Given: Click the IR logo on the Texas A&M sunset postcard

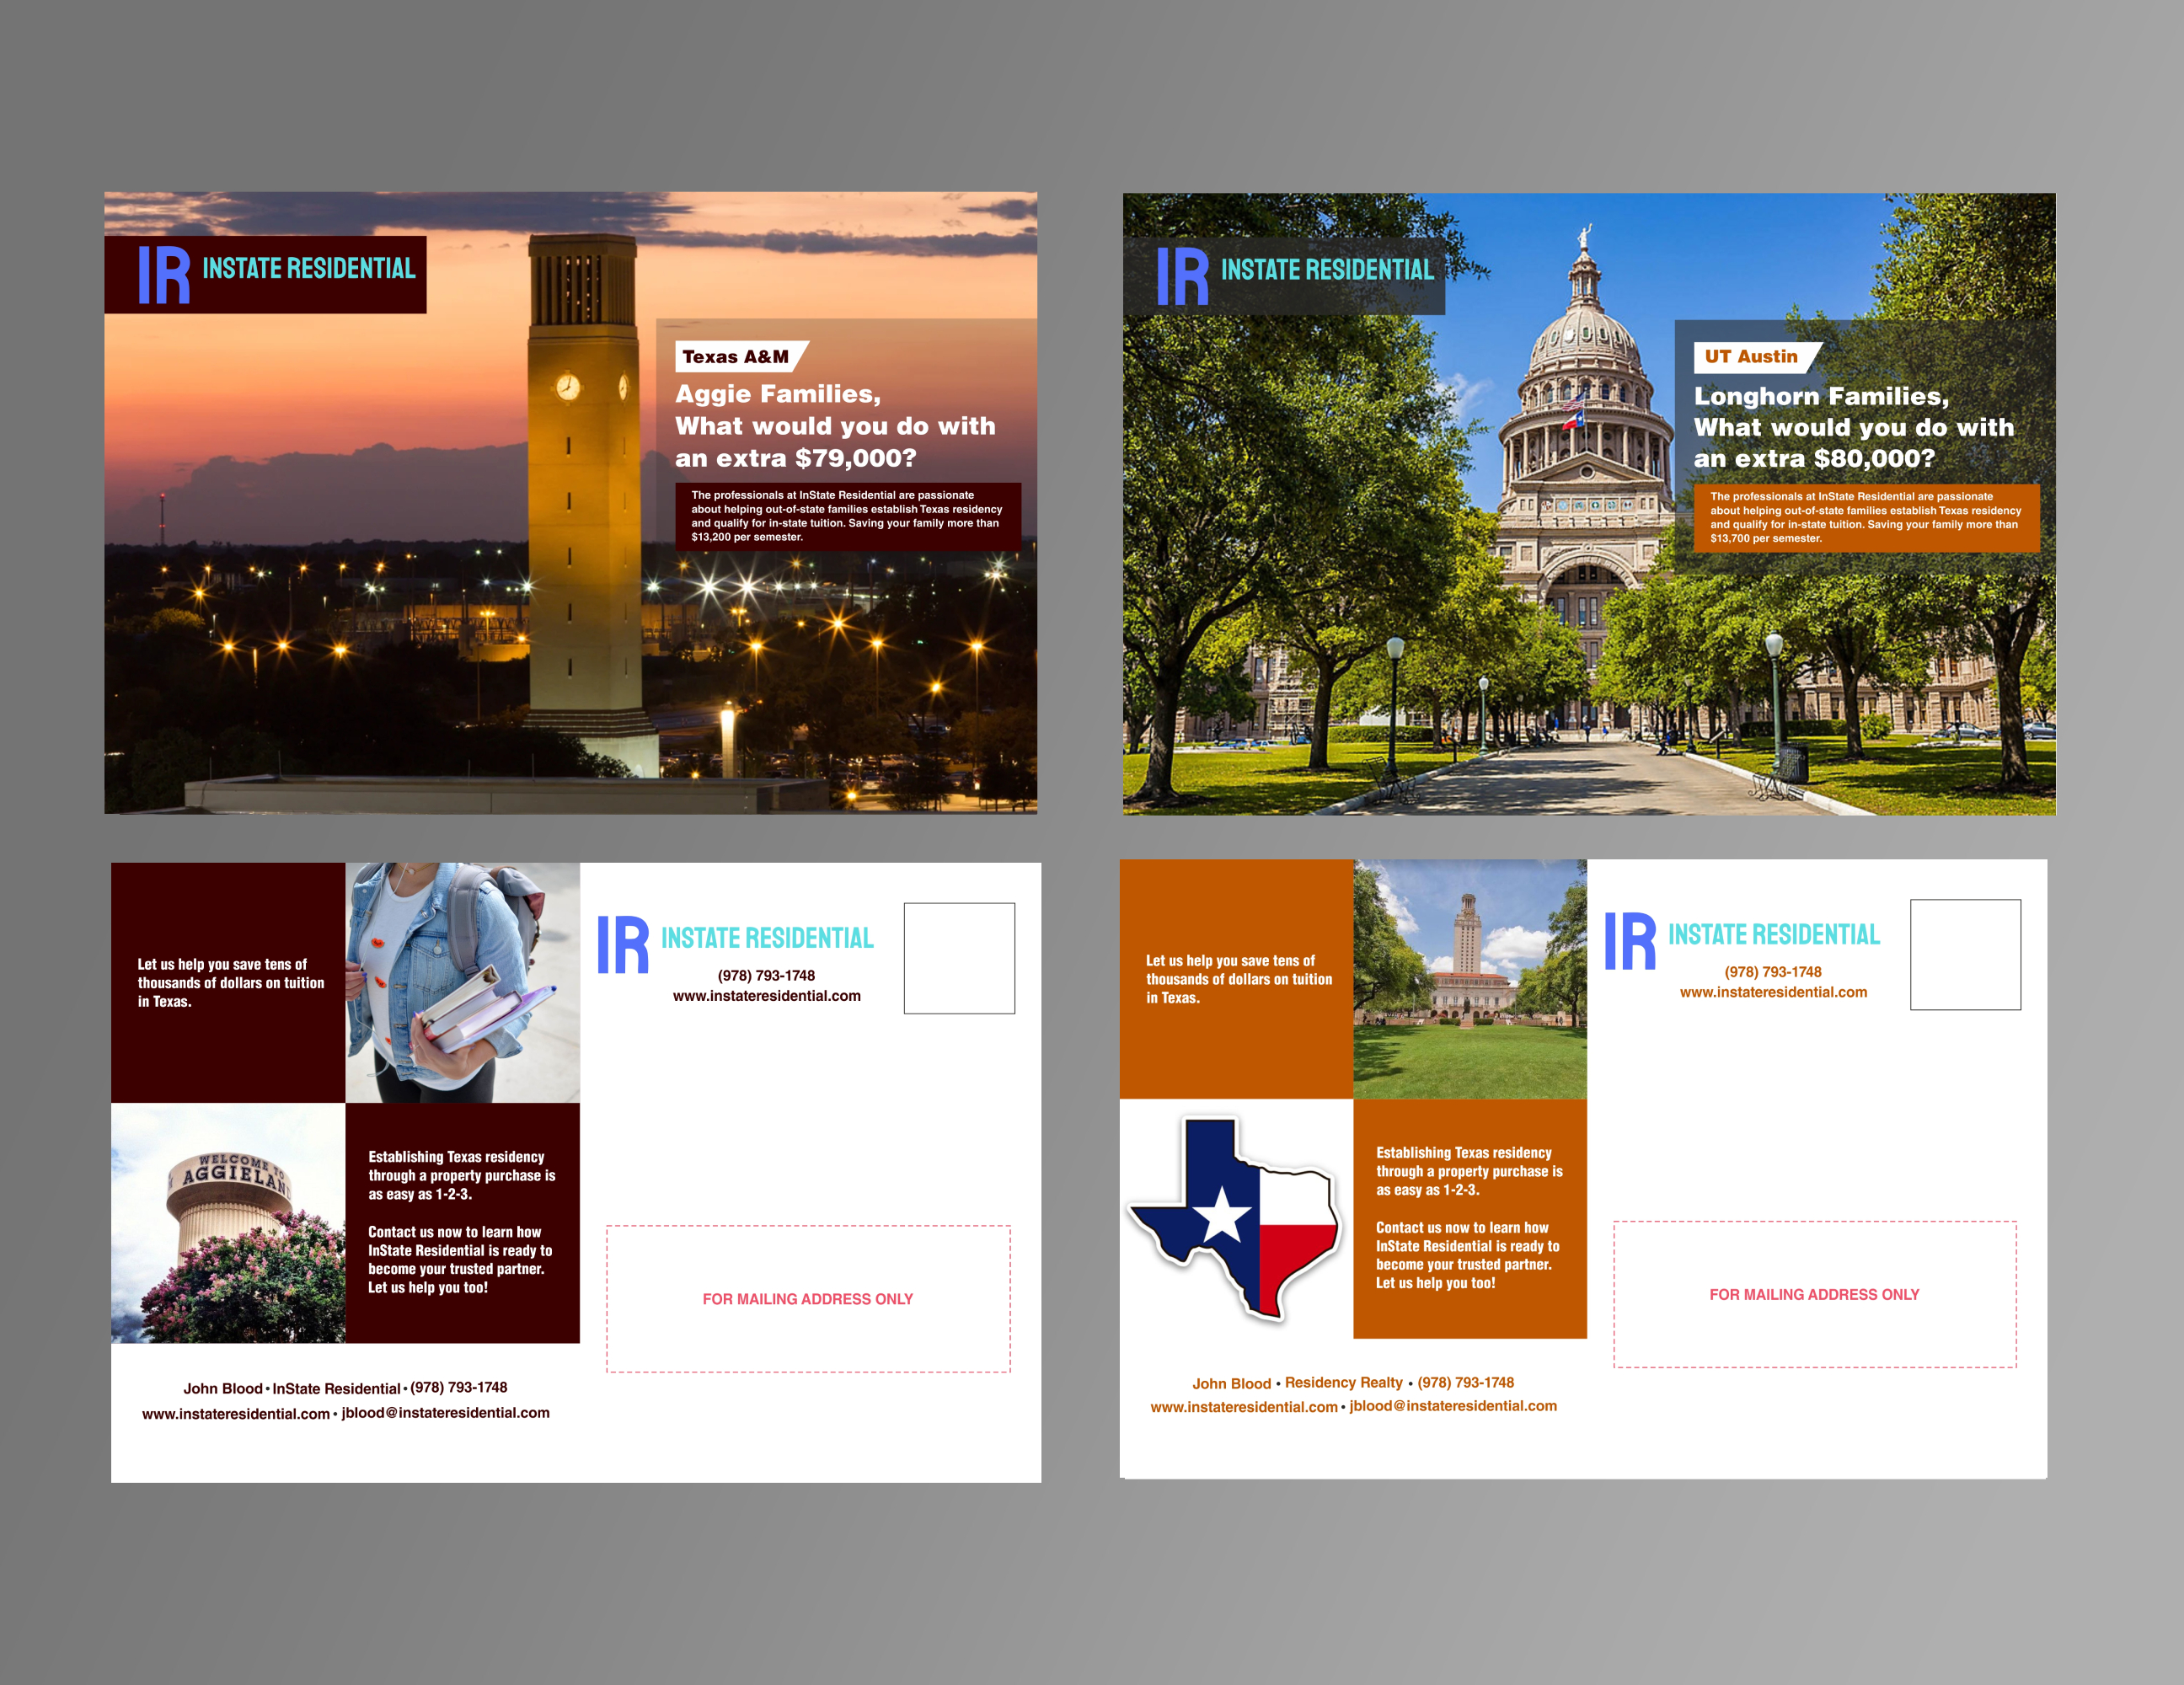Looking at the screenshot, I should pyautogui.click(x=165, y=275).
